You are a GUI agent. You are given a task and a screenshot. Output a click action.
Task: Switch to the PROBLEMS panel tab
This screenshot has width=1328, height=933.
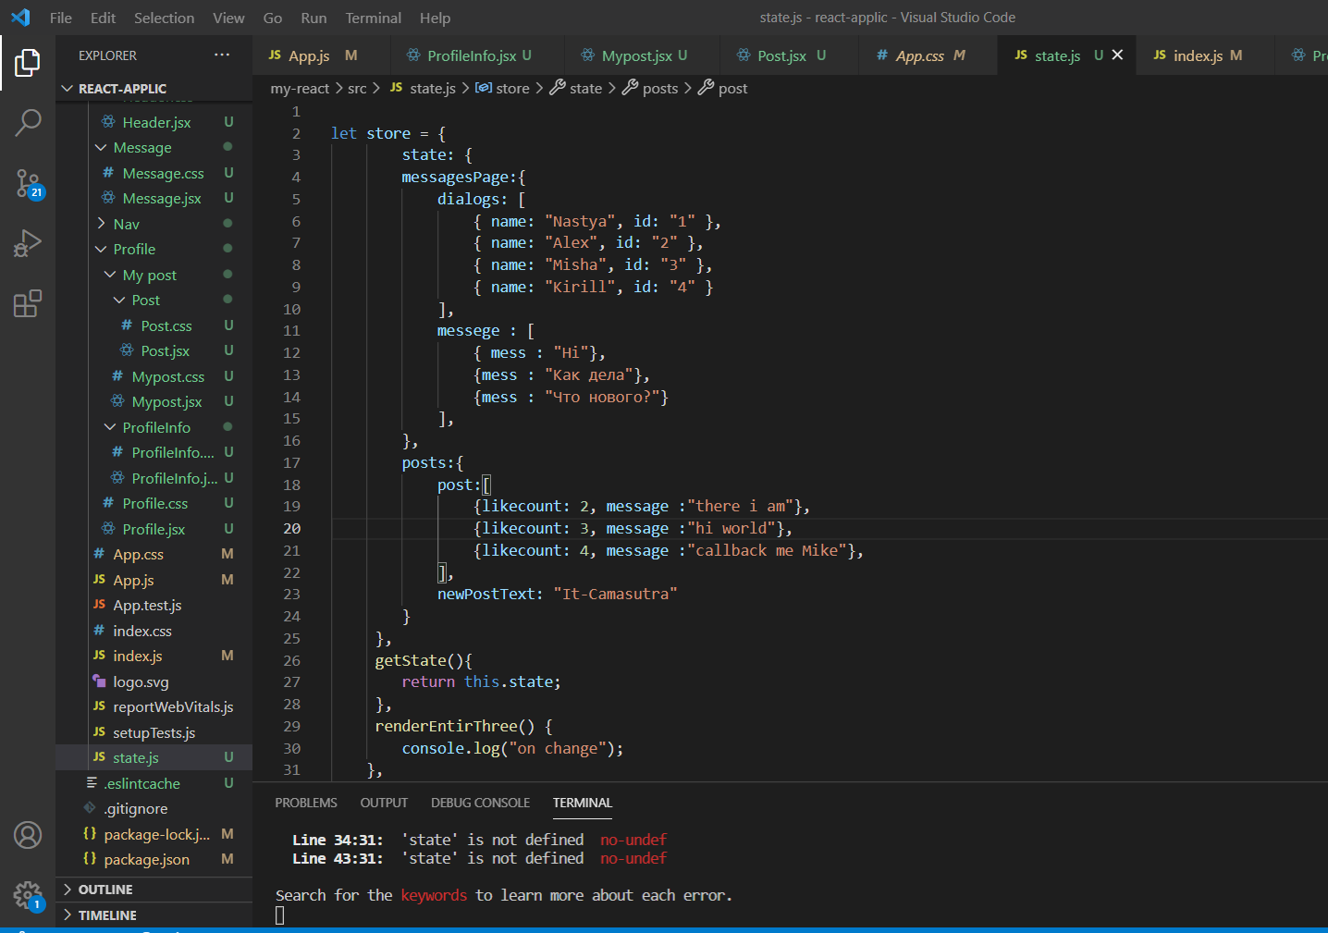305,803
